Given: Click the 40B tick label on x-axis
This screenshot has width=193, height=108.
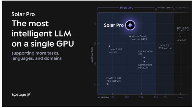Looking at the screenshot, I should click(x=156, y=97).
